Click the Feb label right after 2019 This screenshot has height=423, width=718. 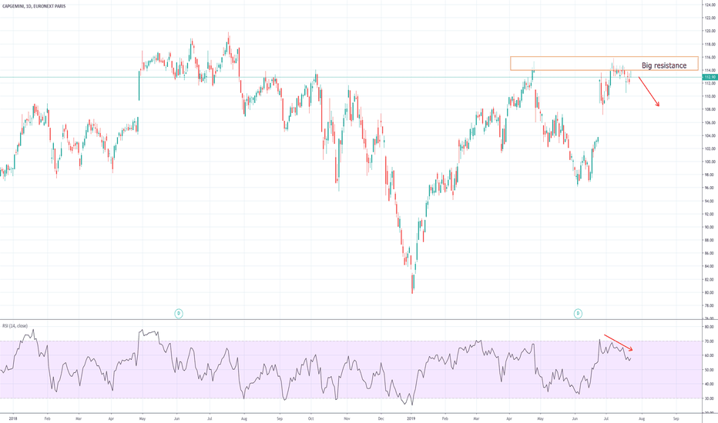click(445, 418)
